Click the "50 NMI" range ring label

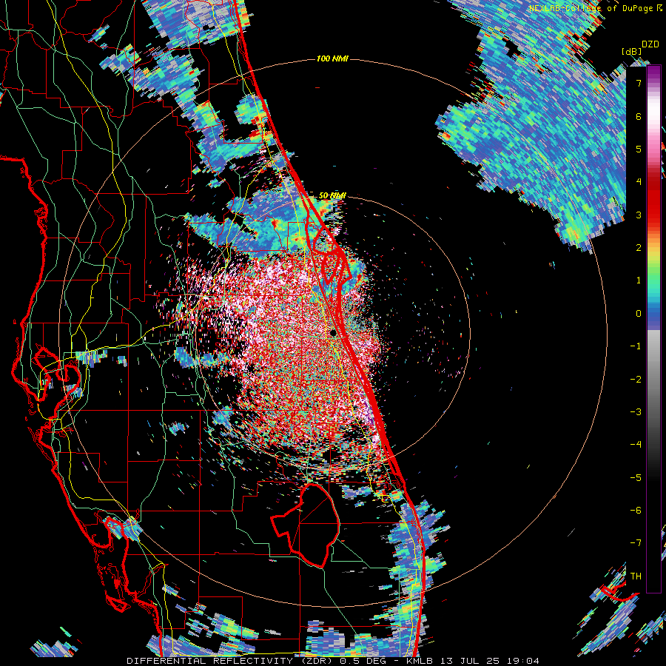332,195
